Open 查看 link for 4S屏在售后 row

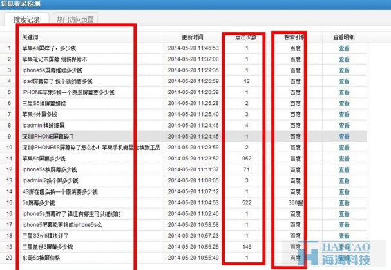pyautogui.click(x=344, y=191)
